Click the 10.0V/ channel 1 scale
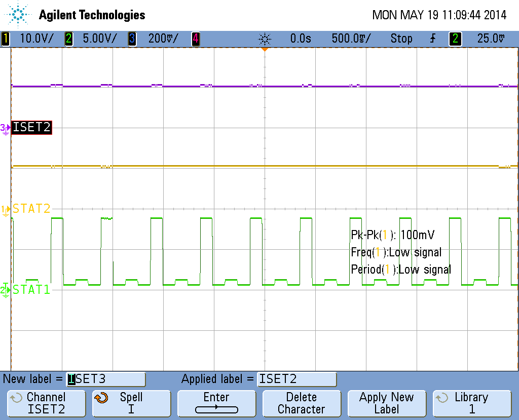This screenshot has width=519, height=420. 36,39
